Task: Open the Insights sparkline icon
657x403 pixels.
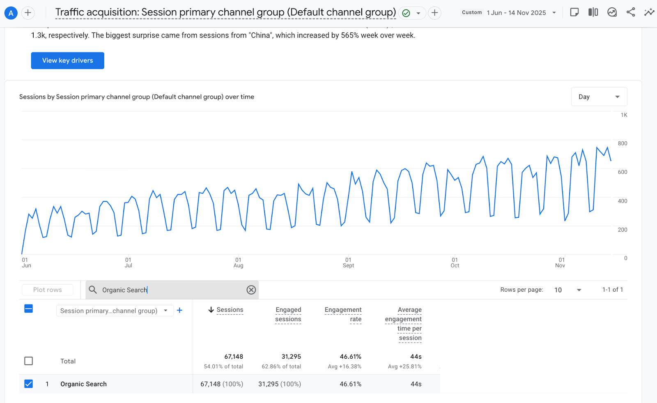Action: point(649,12)
